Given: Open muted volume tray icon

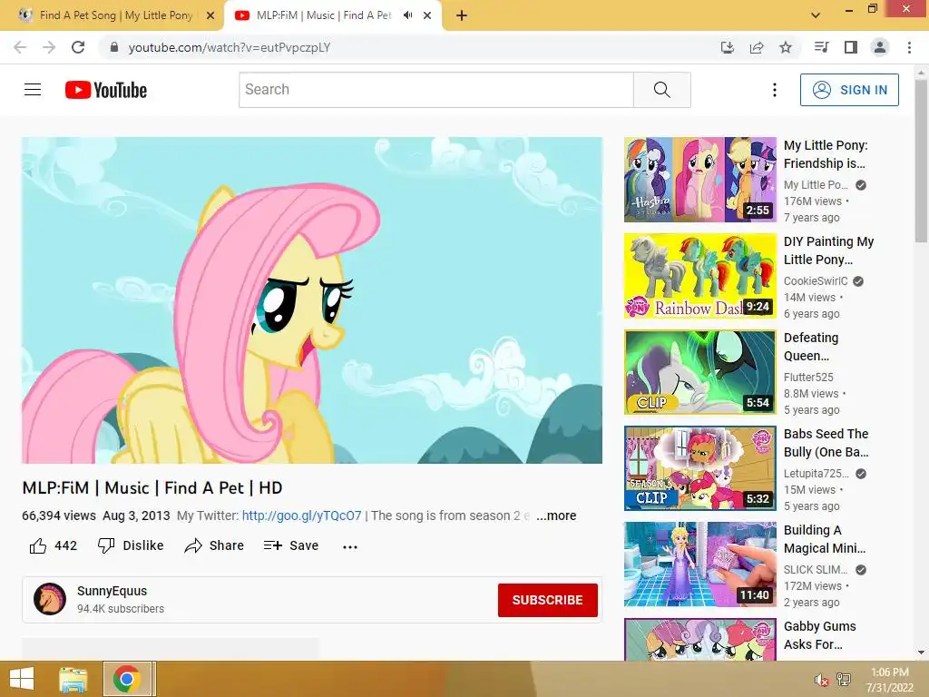Looking at the screenshot, I should (x=821, y=680).
